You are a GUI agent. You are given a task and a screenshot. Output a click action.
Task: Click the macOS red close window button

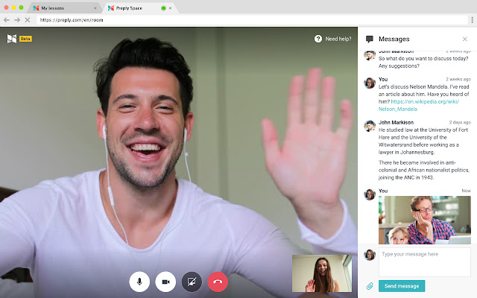pyautogui.click(x=7, y=7)
